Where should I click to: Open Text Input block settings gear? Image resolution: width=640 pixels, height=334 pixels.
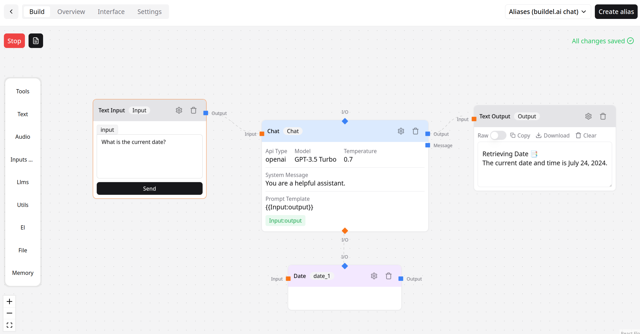click(179, 110)
